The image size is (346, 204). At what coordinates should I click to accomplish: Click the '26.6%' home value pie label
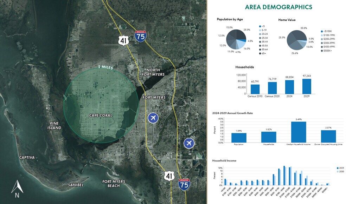click(295, 53)
